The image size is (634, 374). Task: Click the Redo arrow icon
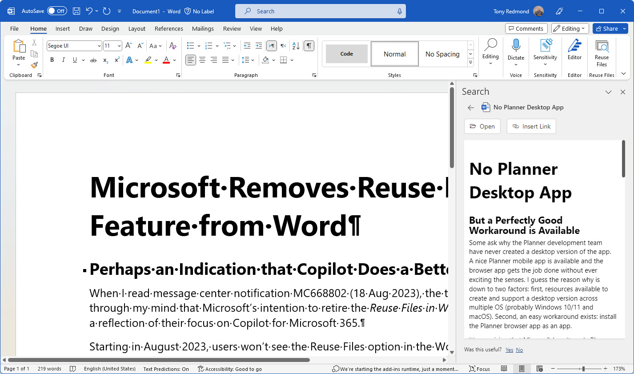[x=107, y=11]
